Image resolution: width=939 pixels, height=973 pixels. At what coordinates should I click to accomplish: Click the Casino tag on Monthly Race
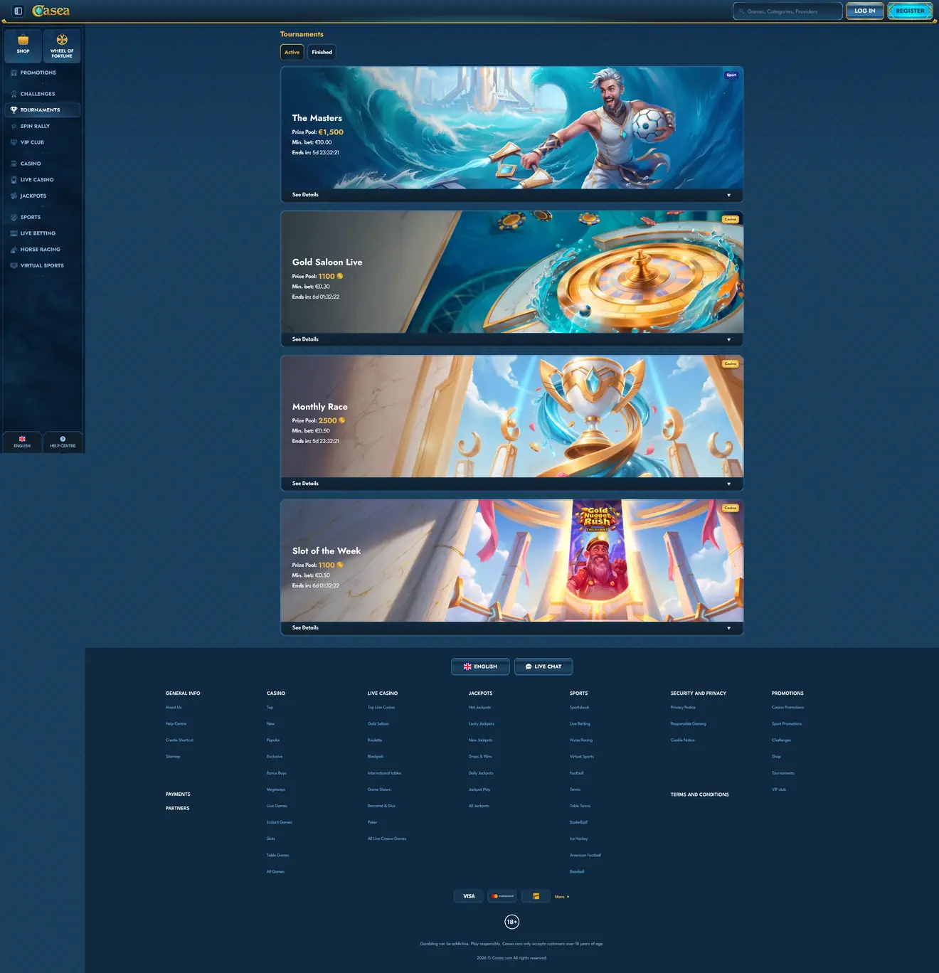click(x=731, y=363)
